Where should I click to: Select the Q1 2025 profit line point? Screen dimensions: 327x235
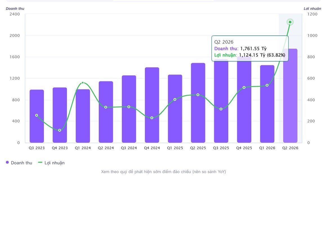(175, 99)
